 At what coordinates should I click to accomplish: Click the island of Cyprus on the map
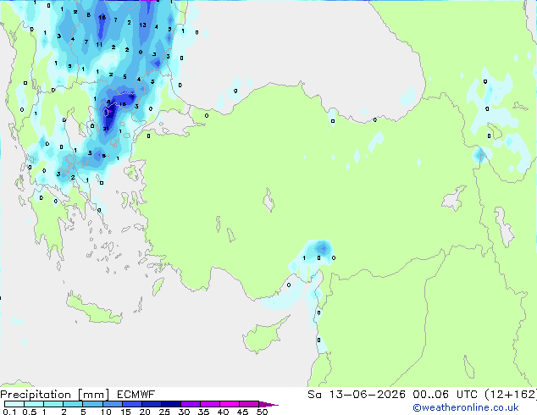263,335
